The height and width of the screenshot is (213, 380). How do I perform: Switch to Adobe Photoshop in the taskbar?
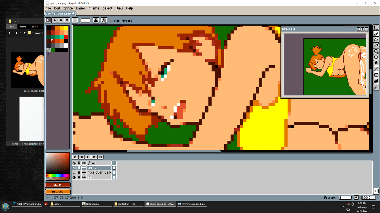tap(27, 204)
